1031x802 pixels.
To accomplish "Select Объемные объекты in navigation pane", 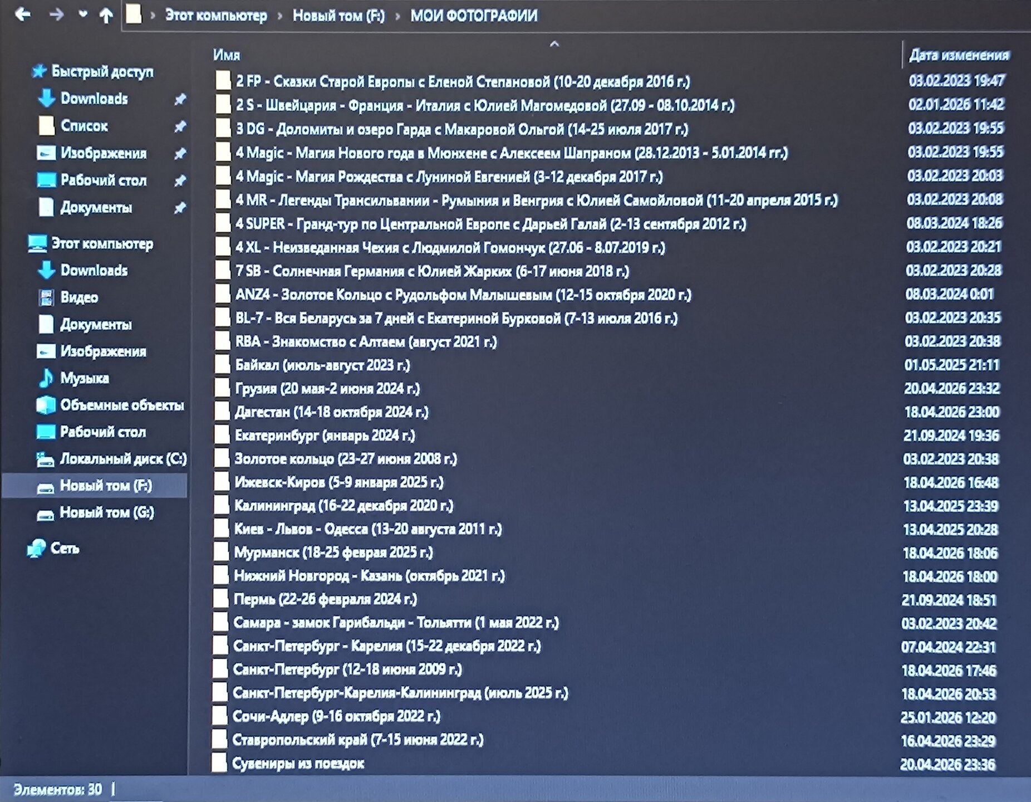I will [121, 405].
